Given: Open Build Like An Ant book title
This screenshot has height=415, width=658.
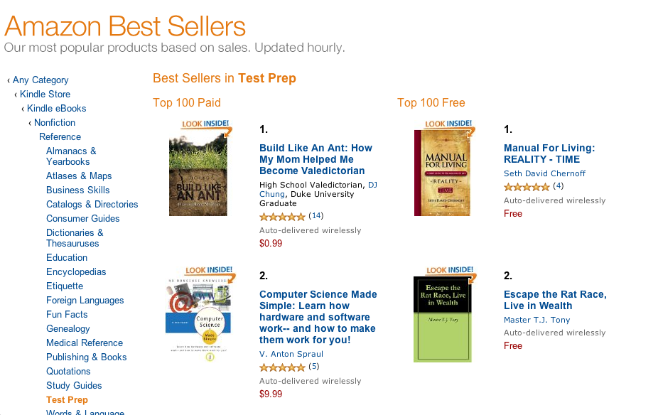Looking at the screenshot, I should click(x=315, y=159).
